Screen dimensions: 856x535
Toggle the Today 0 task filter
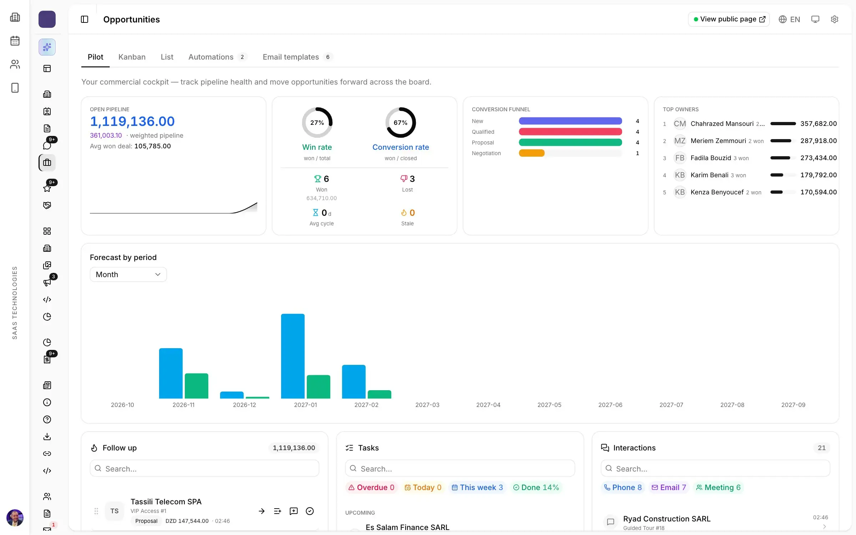point(423,488)
